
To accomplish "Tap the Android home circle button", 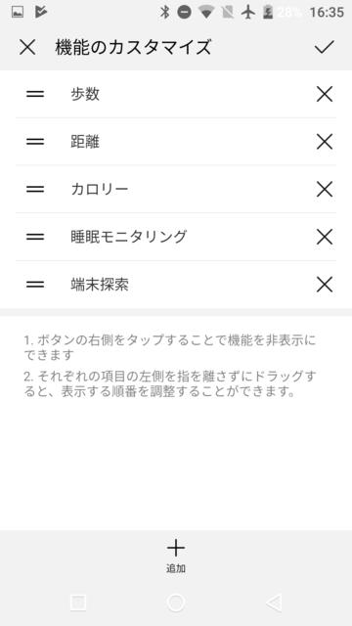I will click(176, 603).
